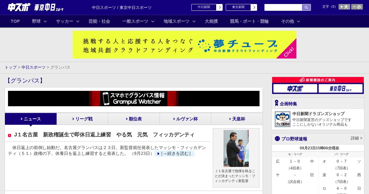Click the score 0 − 2 楽 vs 西
This screenshot has width=369, height=194.
[342, 175]
